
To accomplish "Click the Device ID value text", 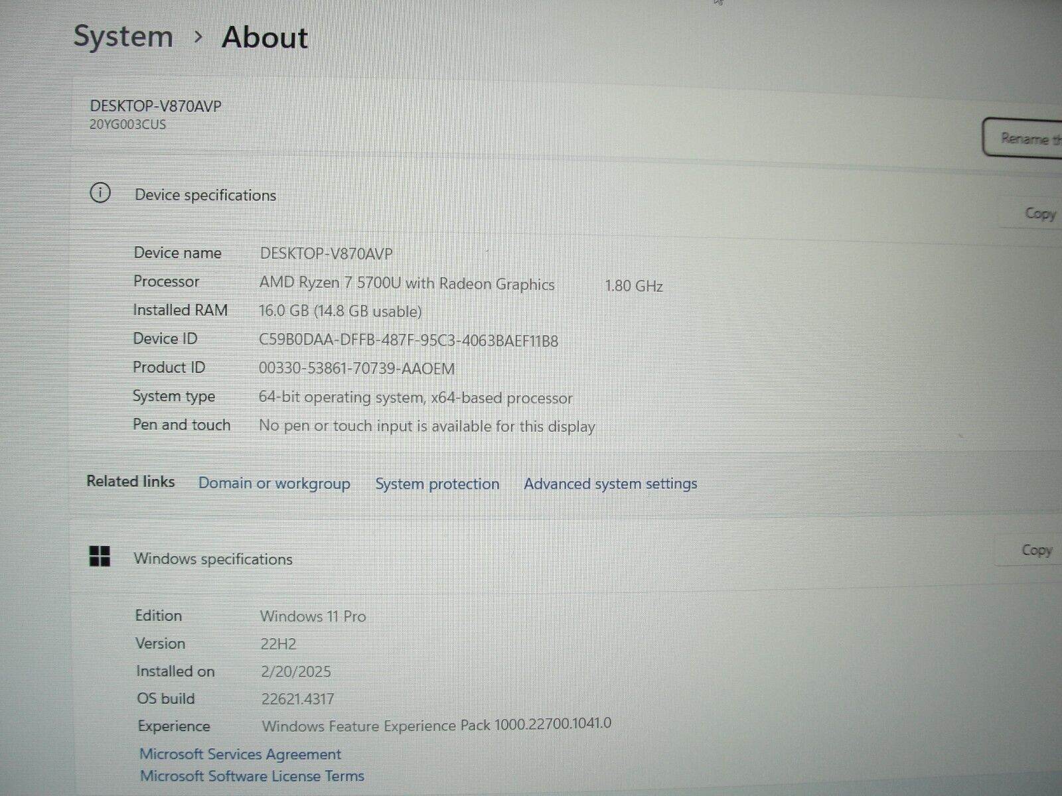I will (408, 340).
